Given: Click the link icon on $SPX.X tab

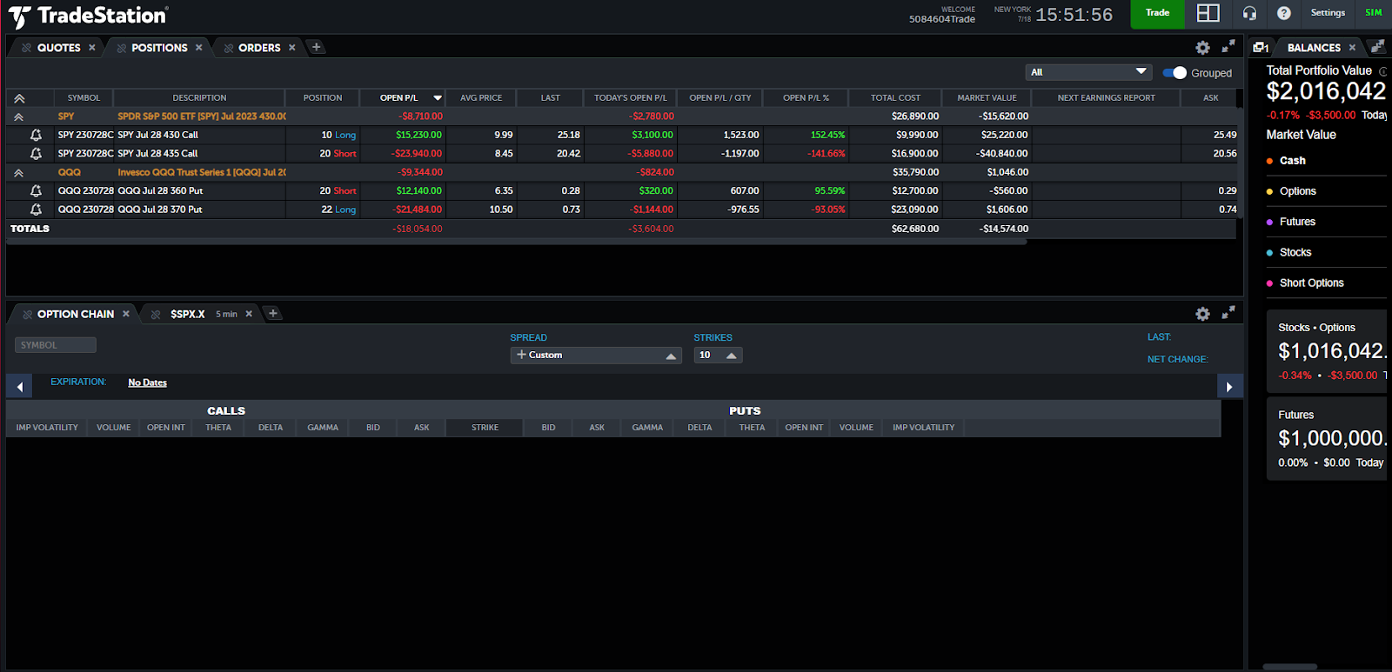Looking at the screenshot, I should tap(156, 314).
